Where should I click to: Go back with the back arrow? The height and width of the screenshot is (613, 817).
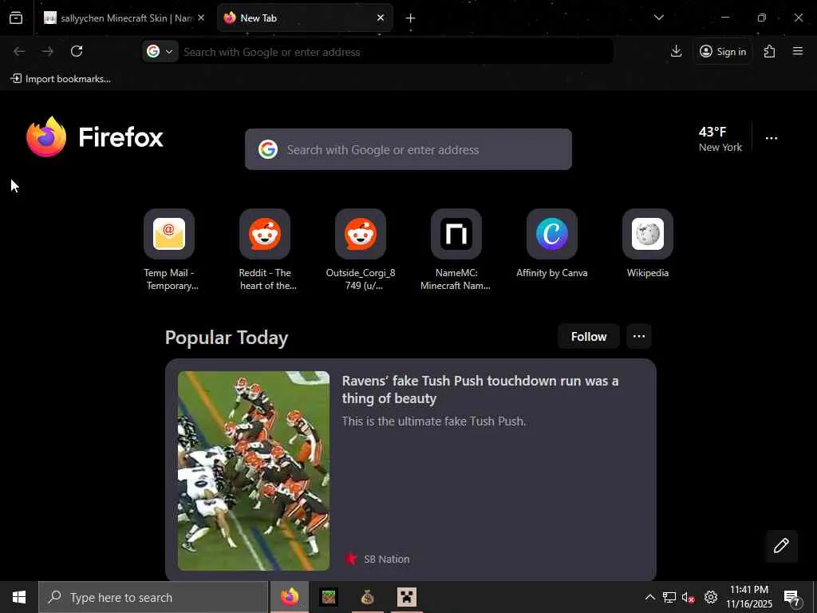click(x=19, y=51)
